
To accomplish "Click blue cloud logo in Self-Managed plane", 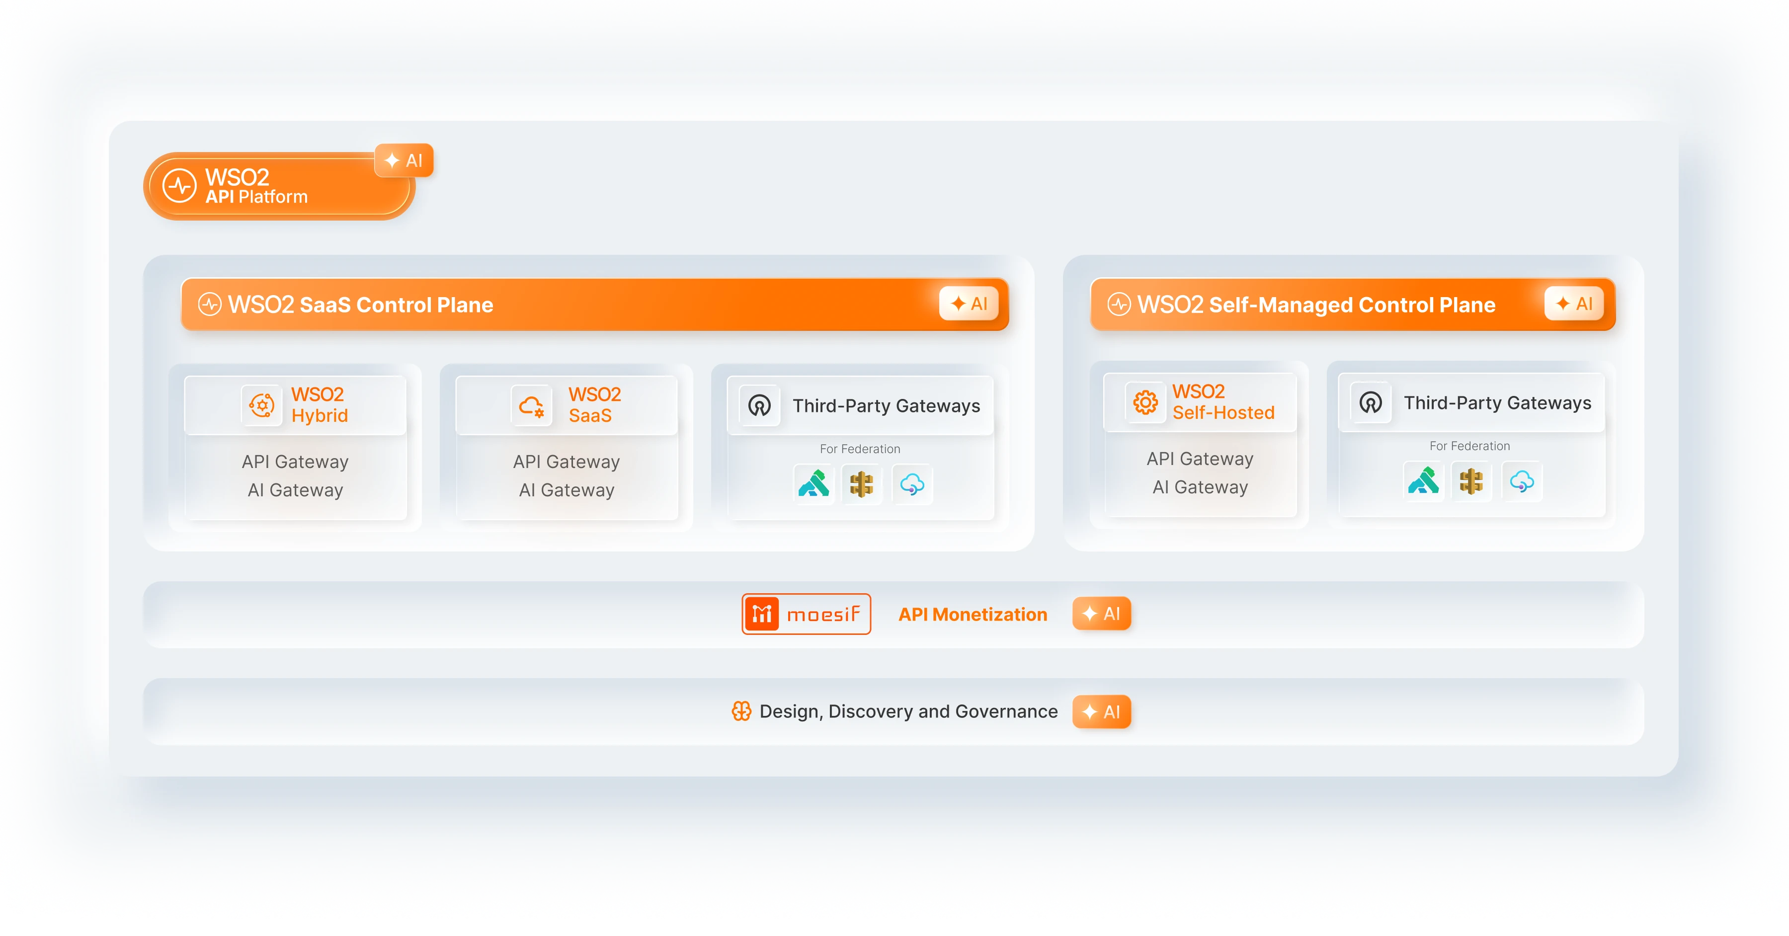I will click(x=1522, y=481).
